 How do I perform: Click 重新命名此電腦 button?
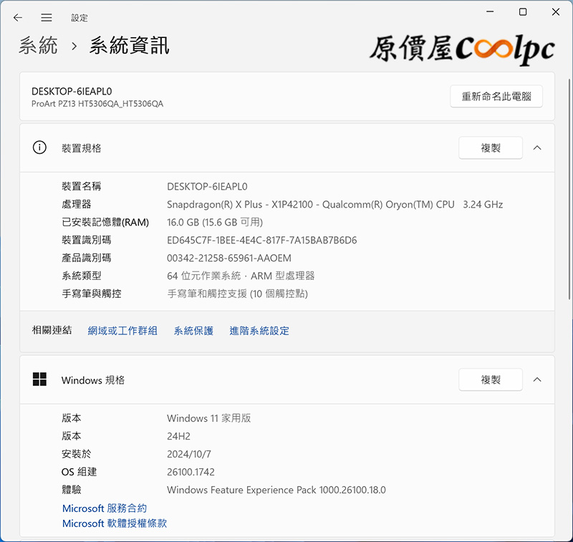(x=496, y=97)
